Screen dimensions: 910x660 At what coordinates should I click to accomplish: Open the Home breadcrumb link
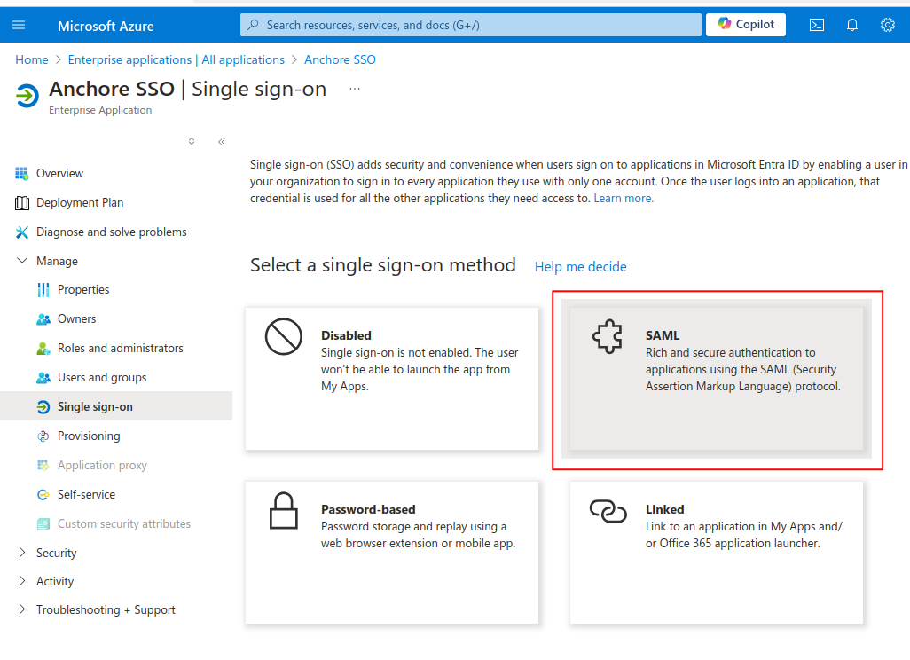31,59
